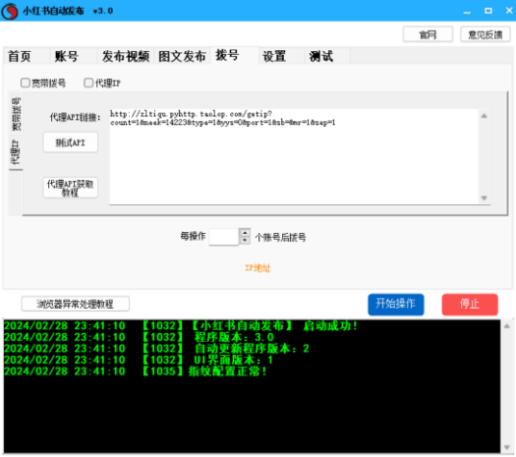Switch to the 账号 tab

pyautogui.click(x=73, y=56)
